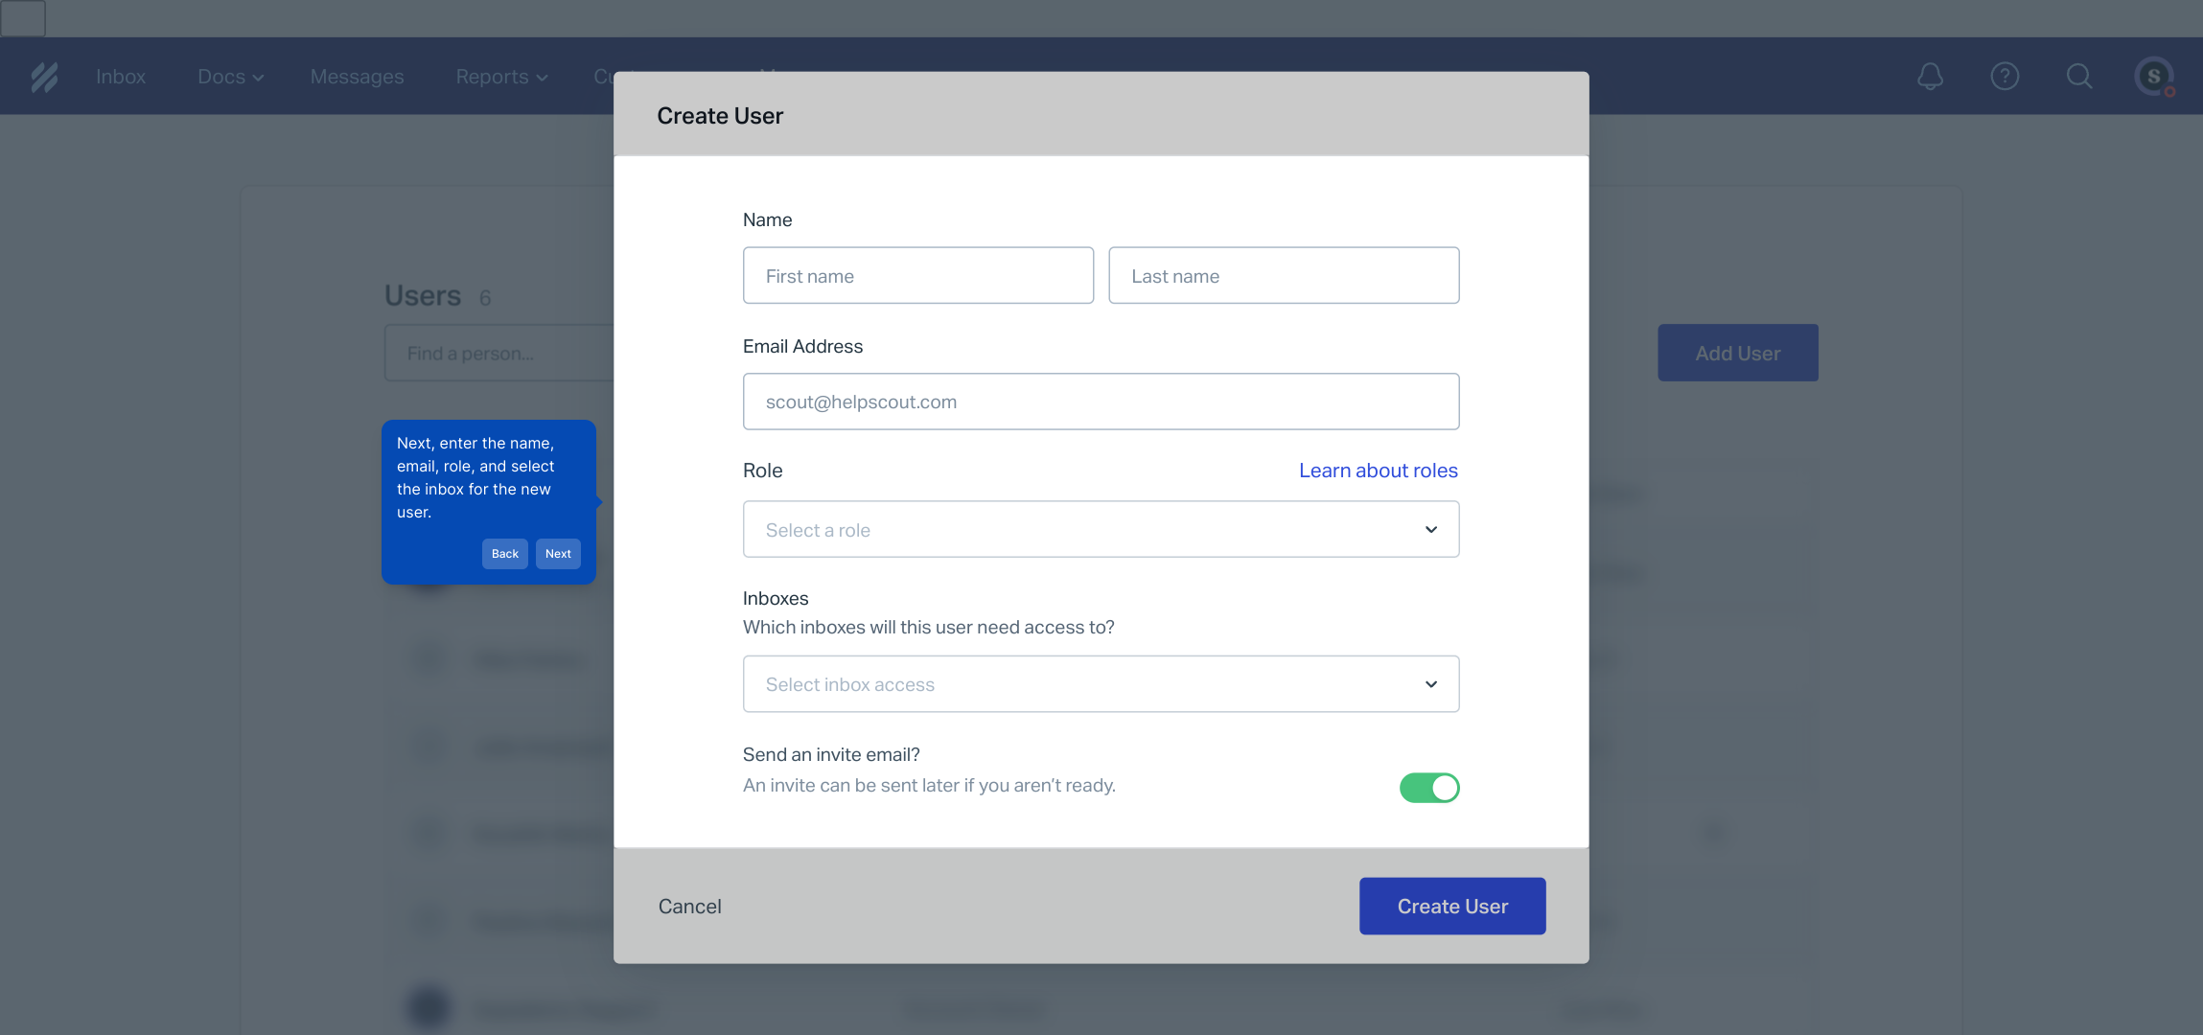This screenshot has width=2203, height=1035.
Task: Cancel the Create User dialog
Action: (689, 907)
